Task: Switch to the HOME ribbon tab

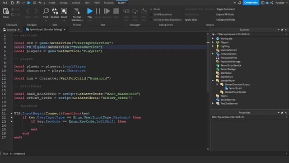Action: tap(52, 3)
